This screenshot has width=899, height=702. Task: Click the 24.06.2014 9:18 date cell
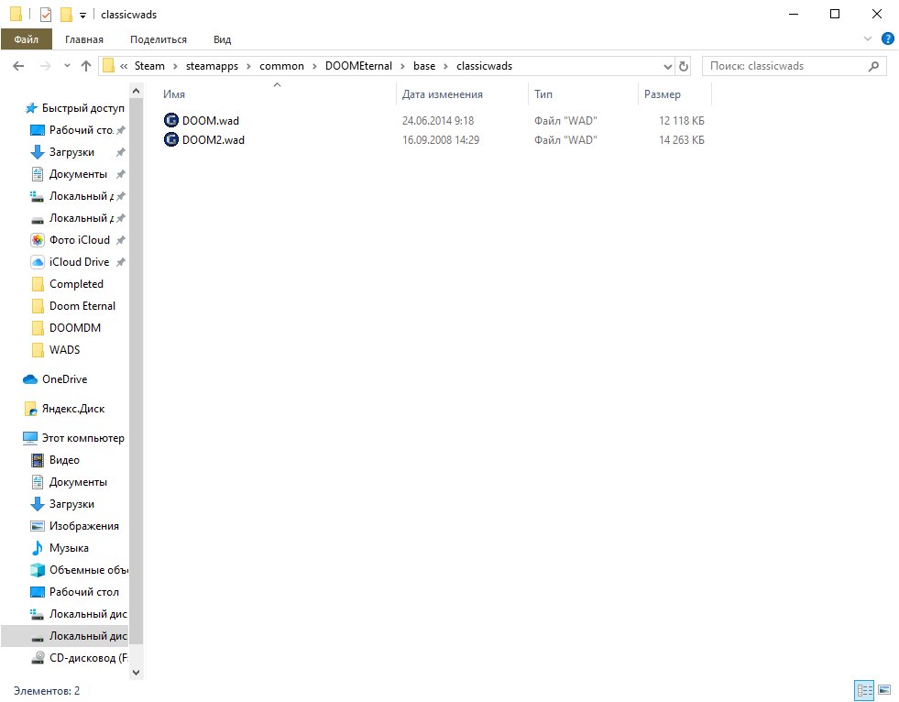[437, 120]
